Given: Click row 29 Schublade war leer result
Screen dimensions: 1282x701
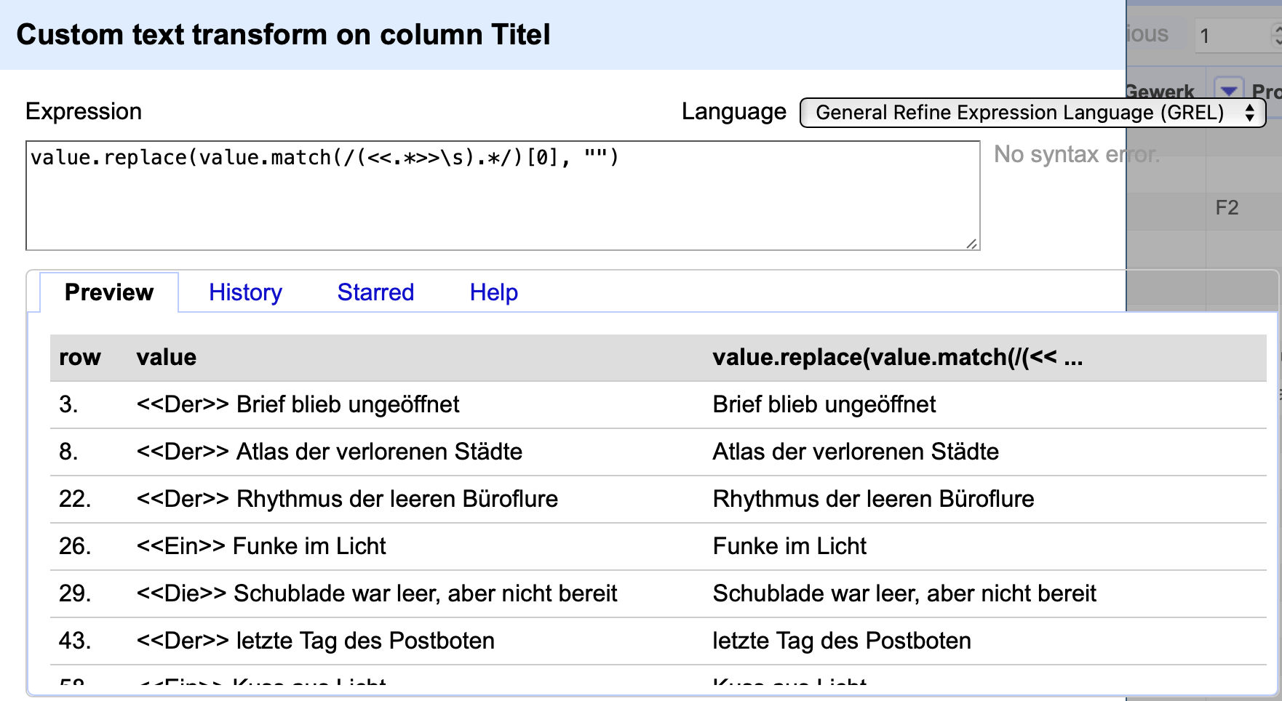Looking at the screenshot, I should pos(904,593).
